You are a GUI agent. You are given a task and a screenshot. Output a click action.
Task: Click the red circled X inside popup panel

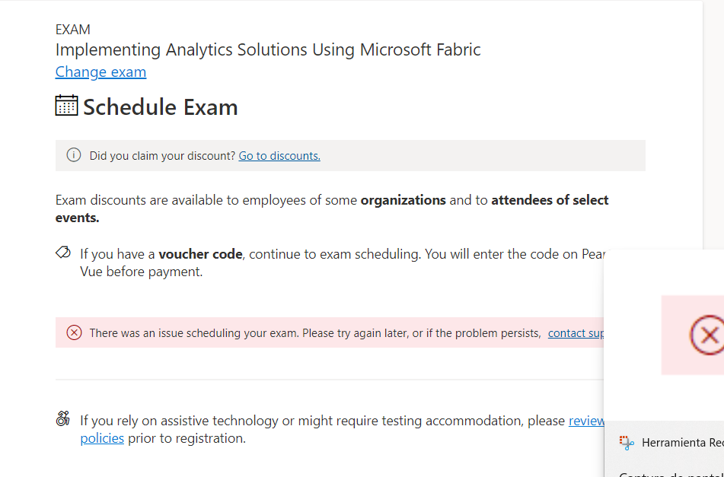click(x=708, y=335)
